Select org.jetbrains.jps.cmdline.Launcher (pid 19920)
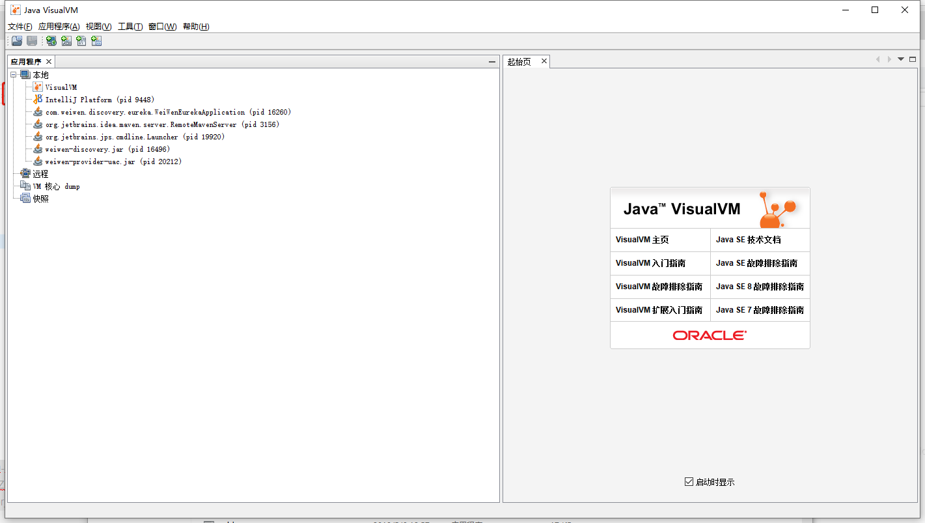 pos(135,137)
